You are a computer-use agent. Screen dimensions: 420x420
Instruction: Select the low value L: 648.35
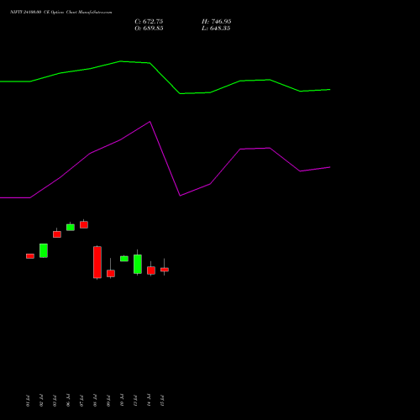coord(216,29)
